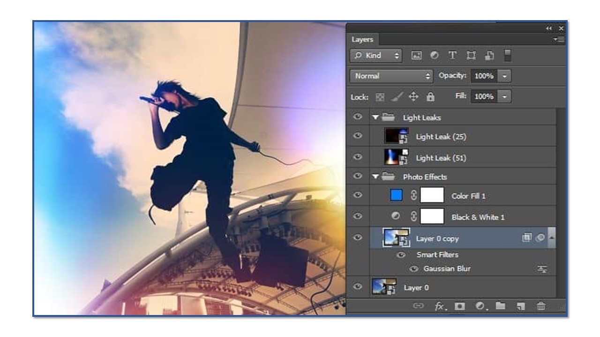Hide the Black & White 1 layer
Screen dimensions: 600x337
(x=358, y=217)
